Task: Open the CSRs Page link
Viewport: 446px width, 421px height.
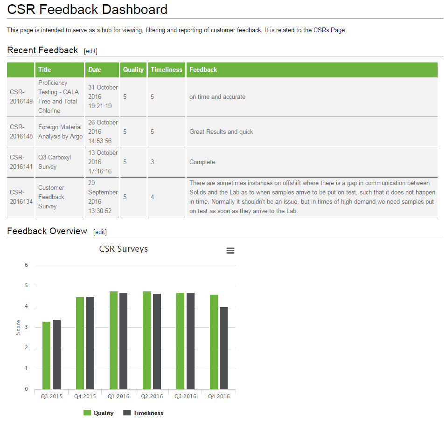Action: pyautogui.click(x=329, y=30)
